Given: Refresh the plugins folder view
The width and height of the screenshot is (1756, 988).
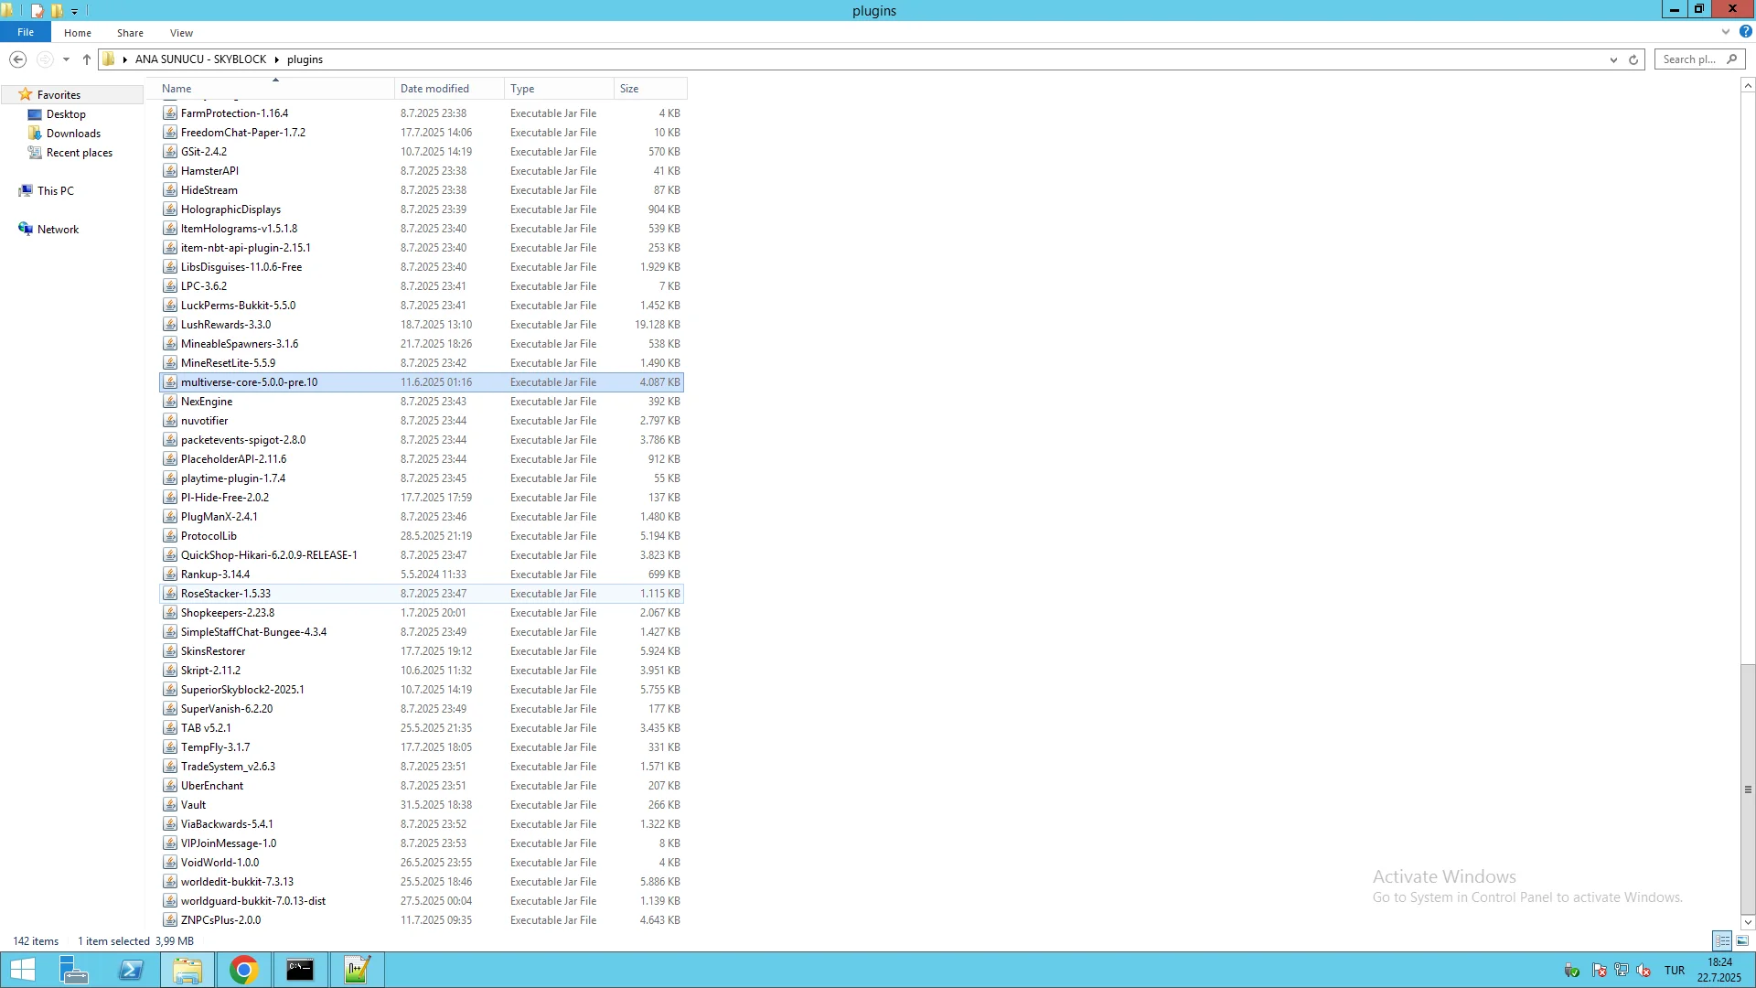Looking at the screenshot, I should [1633, 59].
